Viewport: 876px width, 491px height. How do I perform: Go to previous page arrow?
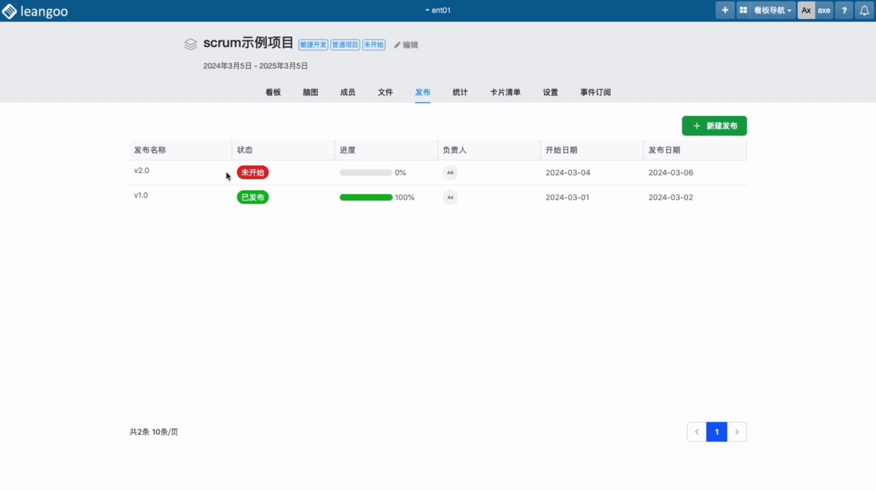[x=697, y=432]
